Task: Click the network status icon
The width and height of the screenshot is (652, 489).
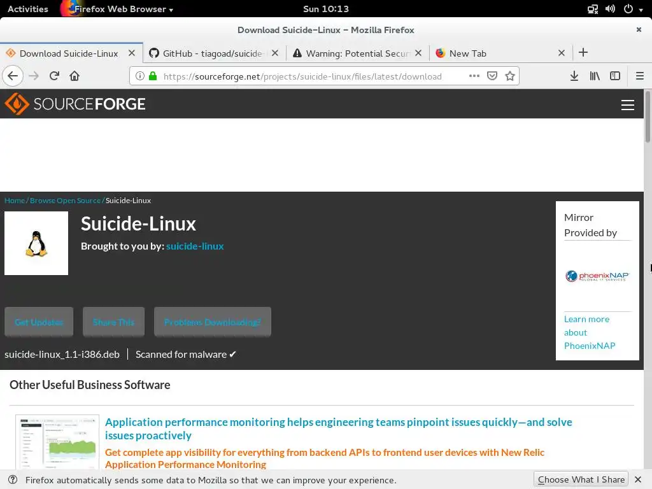Action: (593, 9)
